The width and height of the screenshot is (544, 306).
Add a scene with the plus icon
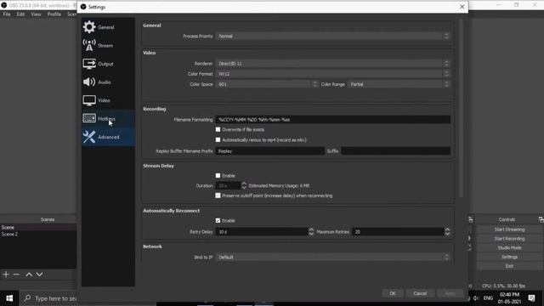point(6,275)
